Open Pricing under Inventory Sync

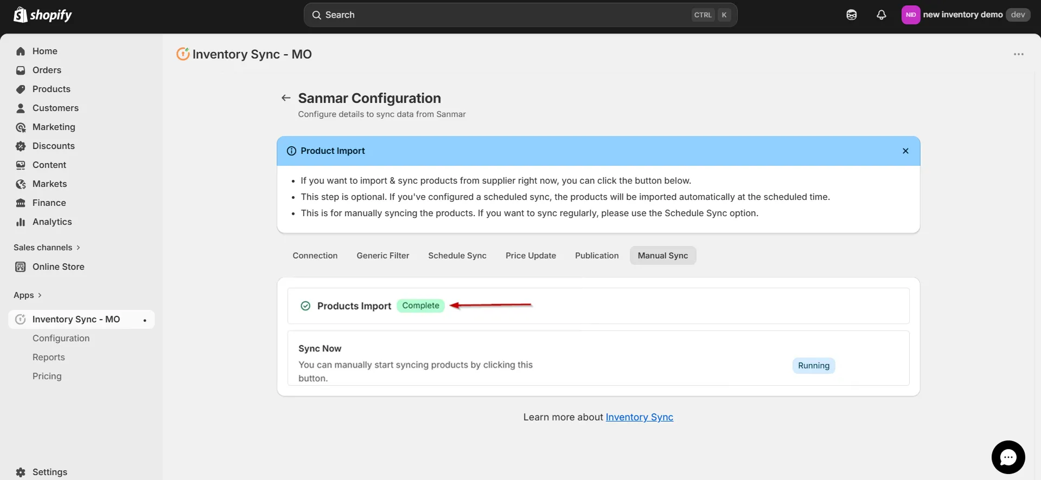point(47,377)
